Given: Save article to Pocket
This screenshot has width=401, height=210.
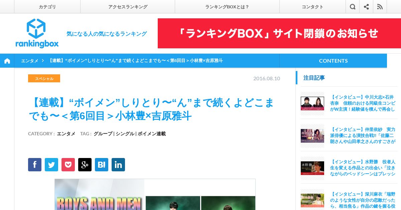Looking at the screenshot, I should pyautogui.click(x=68, y=165).
